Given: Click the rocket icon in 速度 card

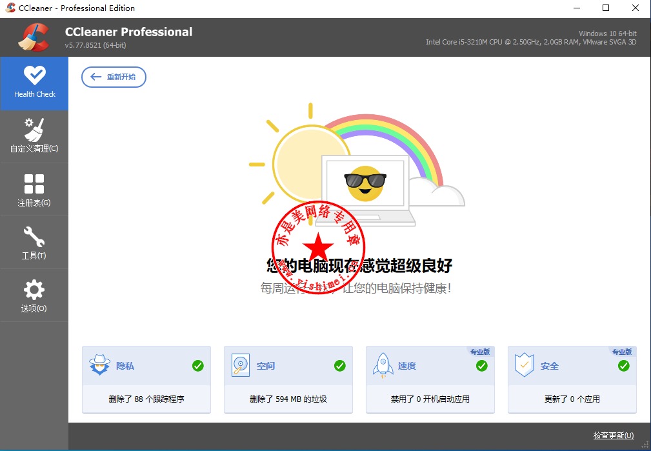Looking at the screenshot, I should 383,365.
